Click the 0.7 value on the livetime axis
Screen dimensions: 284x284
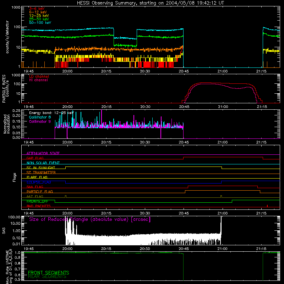point(17,269)
